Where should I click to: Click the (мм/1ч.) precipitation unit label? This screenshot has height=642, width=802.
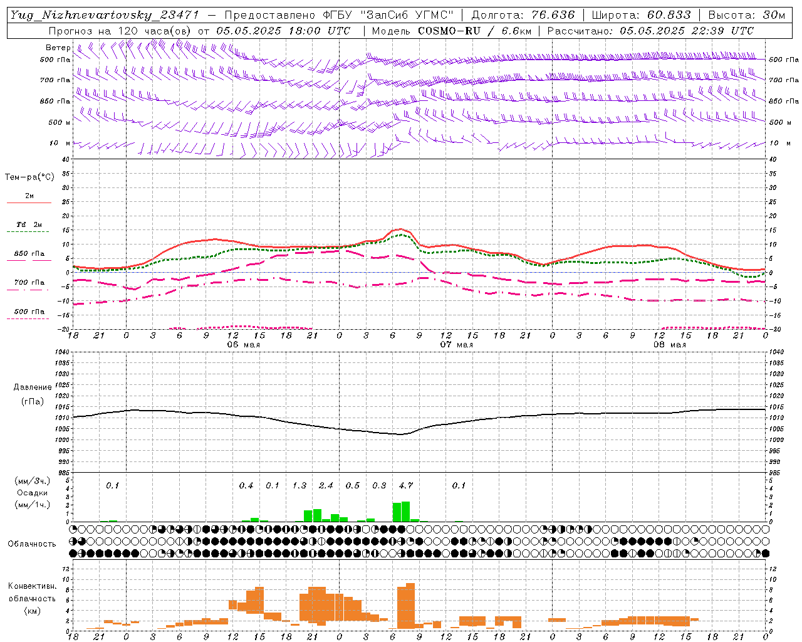(x=33, y=505)
